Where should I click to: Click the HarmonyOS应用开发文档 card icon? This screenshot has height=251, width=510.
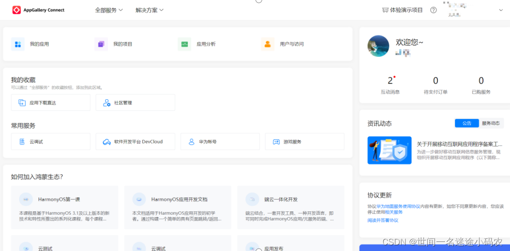coord(139,199)
